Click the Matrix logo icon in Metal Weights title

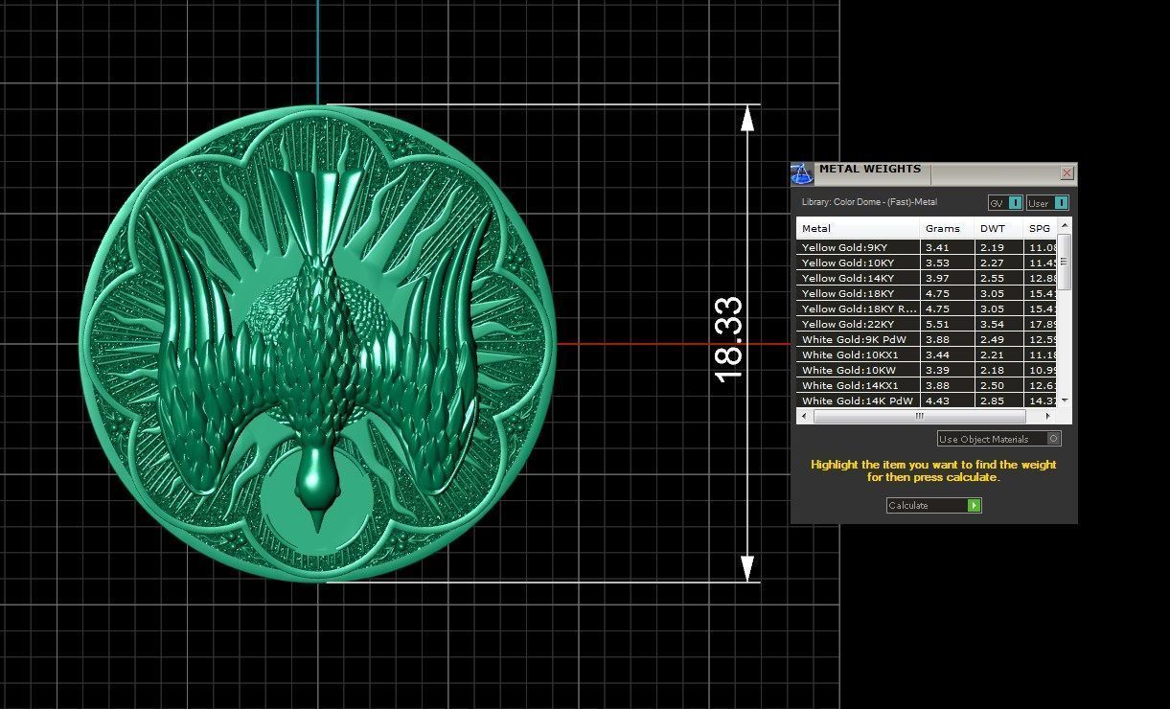click(x=801, y=173)
